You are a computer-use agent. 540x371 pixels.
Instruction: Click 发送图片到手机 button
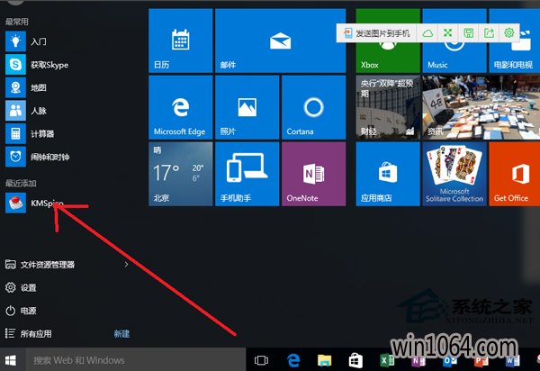tap(377, 33)
